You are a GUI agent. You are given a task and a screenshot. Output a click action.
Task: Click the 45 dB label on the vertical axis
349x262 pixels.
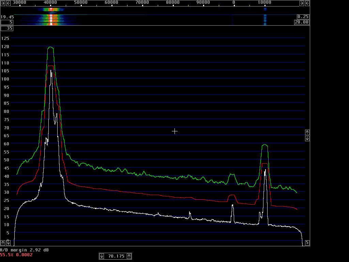click(x=6, y=168)
